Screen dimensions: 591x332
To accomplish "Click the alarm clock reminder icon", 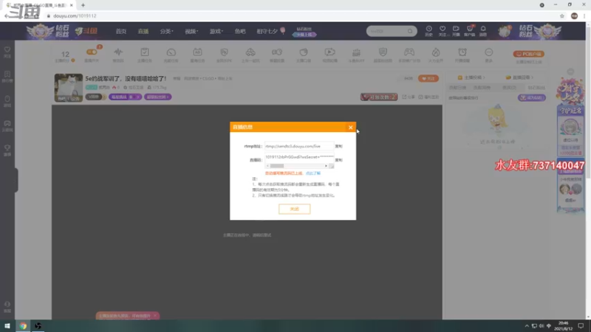I will click(x=462, y=52).
